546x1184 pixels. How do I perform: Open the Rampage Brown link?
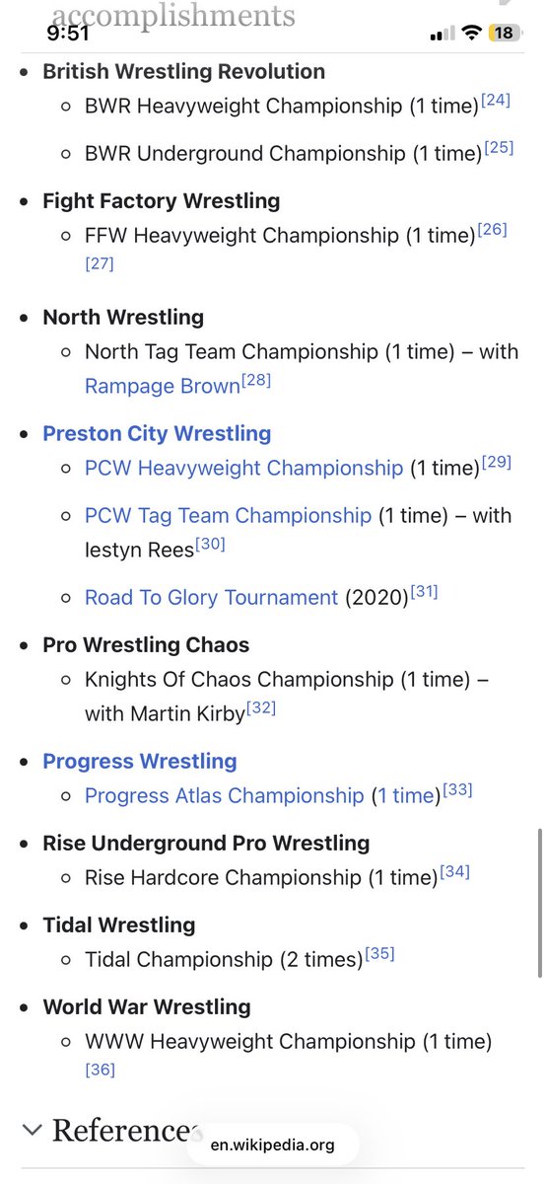pyautogui.click(x=163, y=386)
